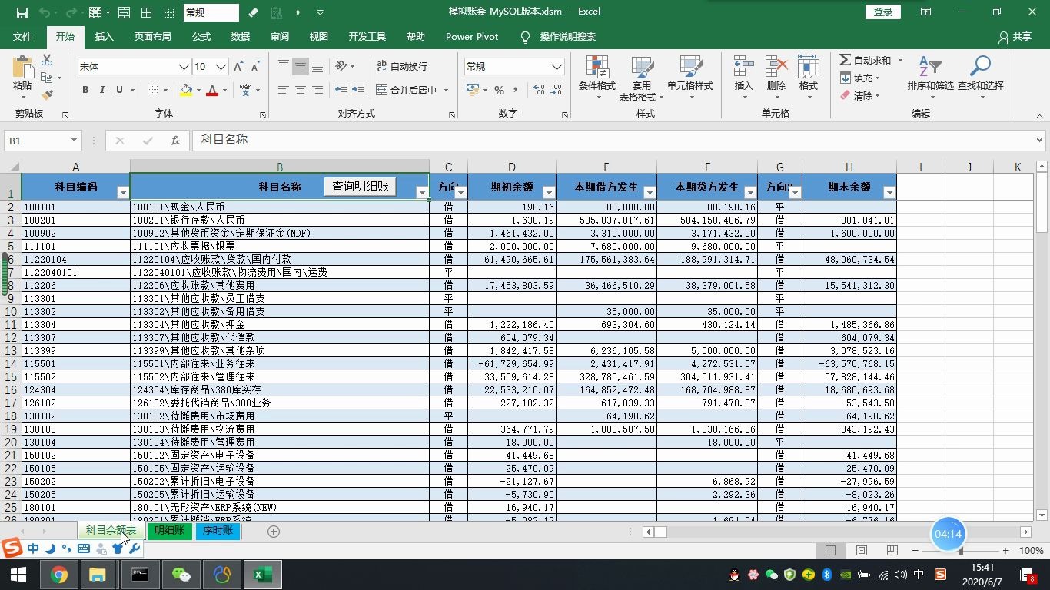1050x590 pixels.
Task: Toggle Wrap Text (自动换行)
Action: [402, 67]
